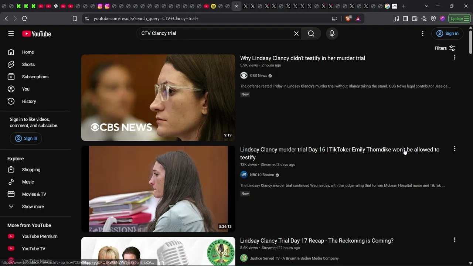The width and height of the screenshot is (473, 266).
Task: Open the YouTube guide hamburger menu
Action: pos(11,34)
